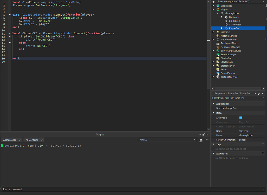Select ReplicatedStorage in the Explorer tree
Screen dimensions: 267x195
(230, 47)
